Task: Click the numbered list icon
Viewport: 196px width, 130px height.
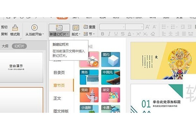Action: pos(173,27)
